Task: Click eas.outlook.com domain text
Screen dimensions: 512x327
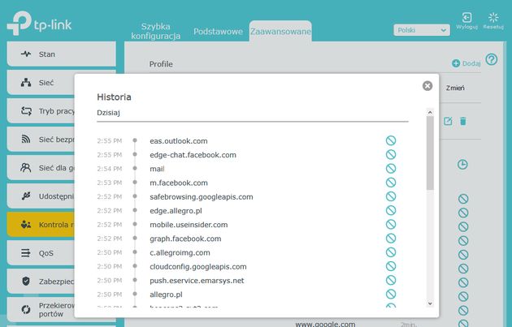Action: coord(179,141)
